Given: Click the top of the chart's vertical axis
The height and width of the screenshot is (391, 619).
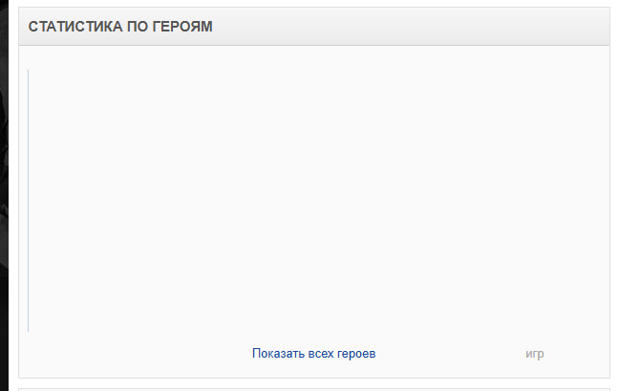Looking at the screenshot, I should (29, 72).
